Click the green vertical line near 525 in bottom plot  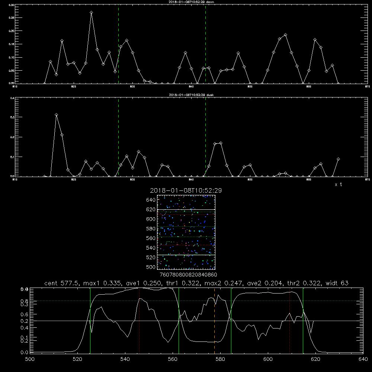pyautogui.click(x=90, y=321)
